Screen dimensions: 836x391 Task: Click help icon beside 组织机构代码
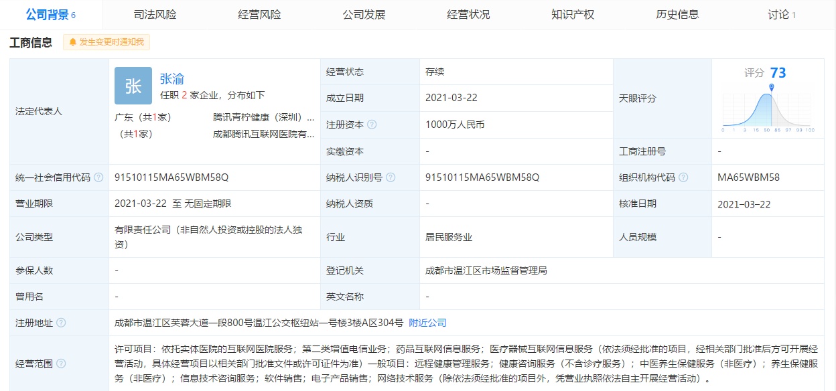click(x=683, y=177)
